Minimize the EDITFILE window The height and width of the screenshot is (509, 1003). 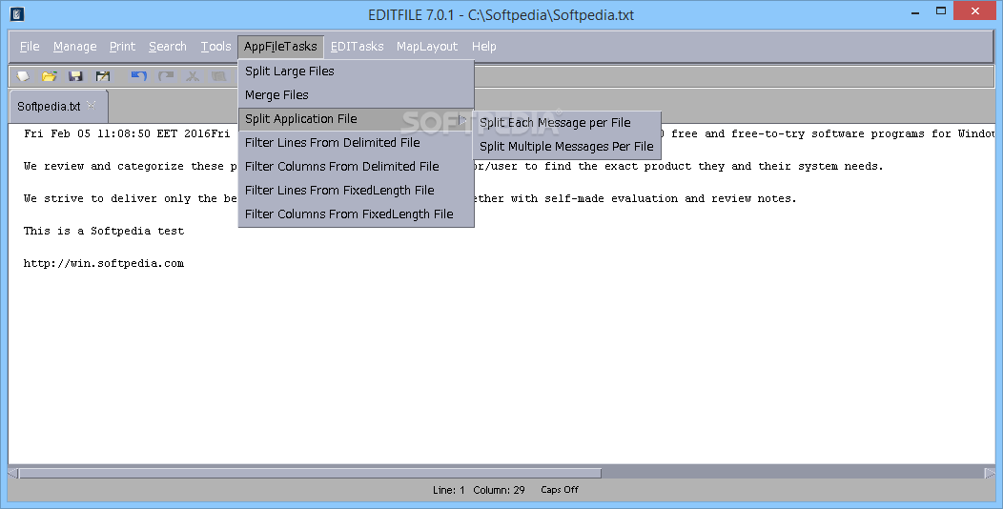(915, 11)
